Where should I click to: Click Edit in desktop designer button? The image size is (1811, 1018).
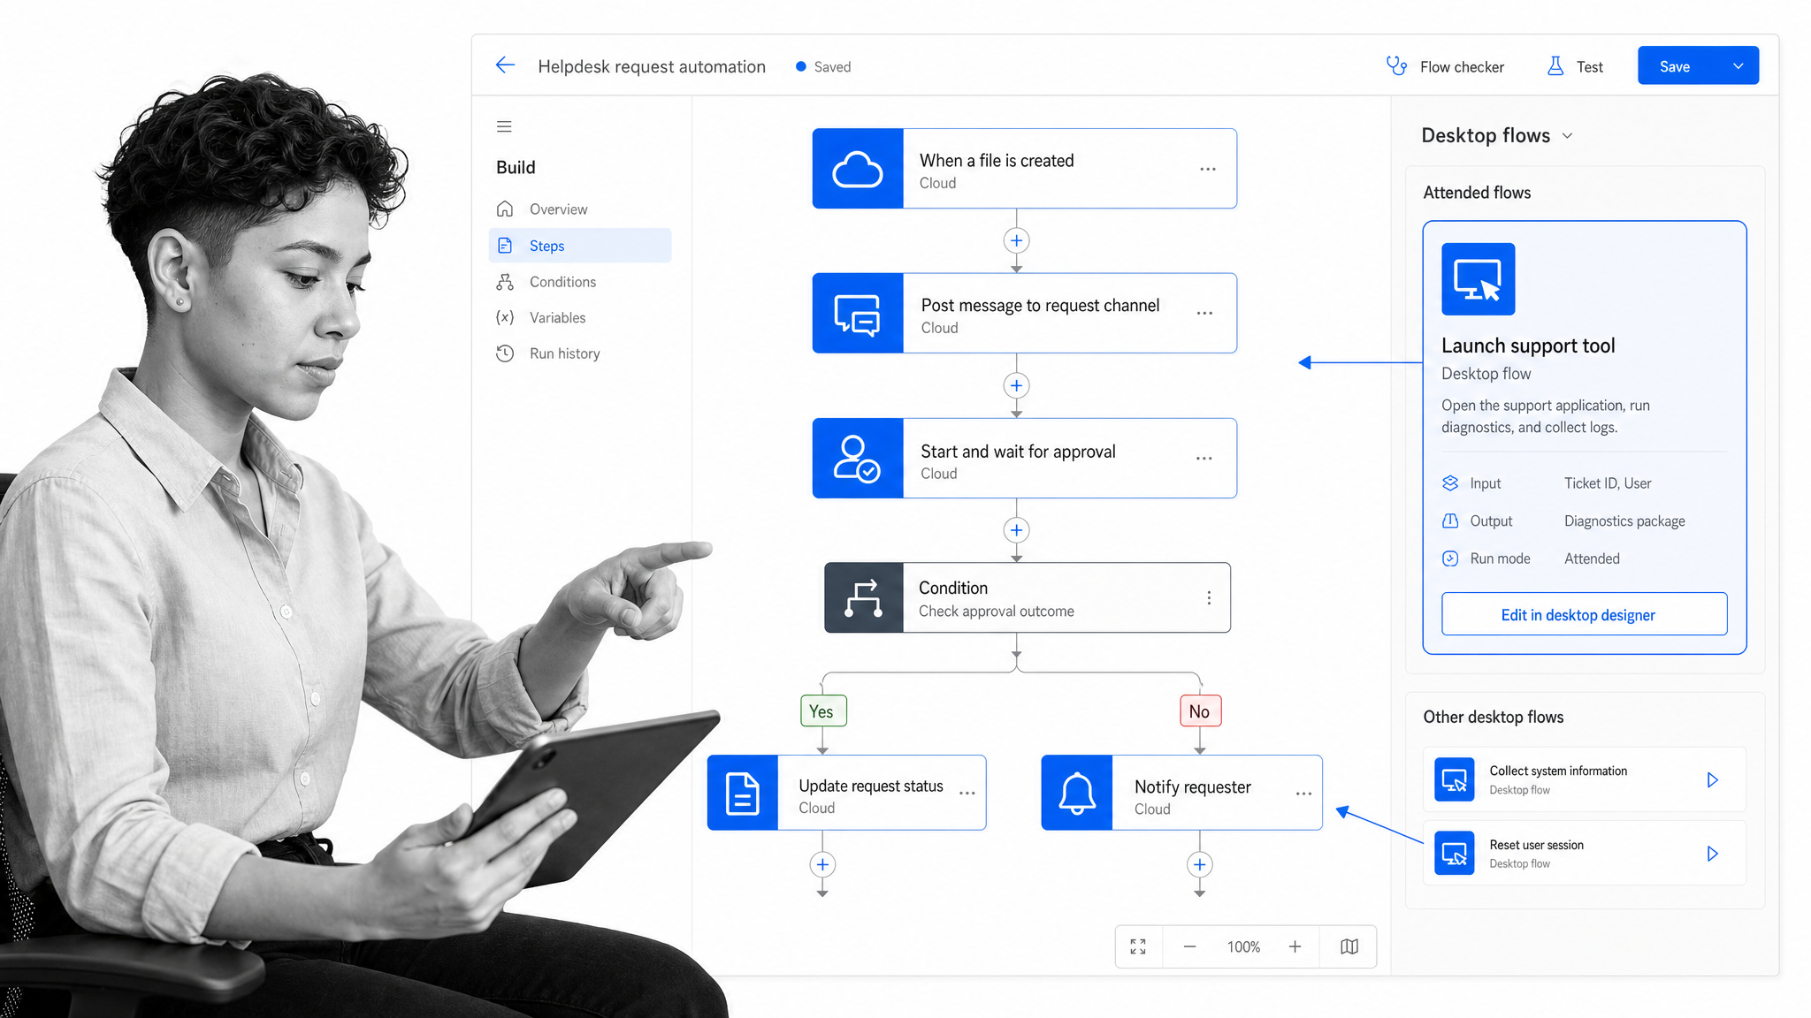pos(1584,614)
